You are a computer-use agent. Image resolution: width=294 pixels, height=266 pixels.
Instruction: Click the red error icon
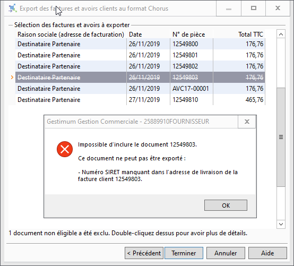pyautogui.click(x=65, y=149)
